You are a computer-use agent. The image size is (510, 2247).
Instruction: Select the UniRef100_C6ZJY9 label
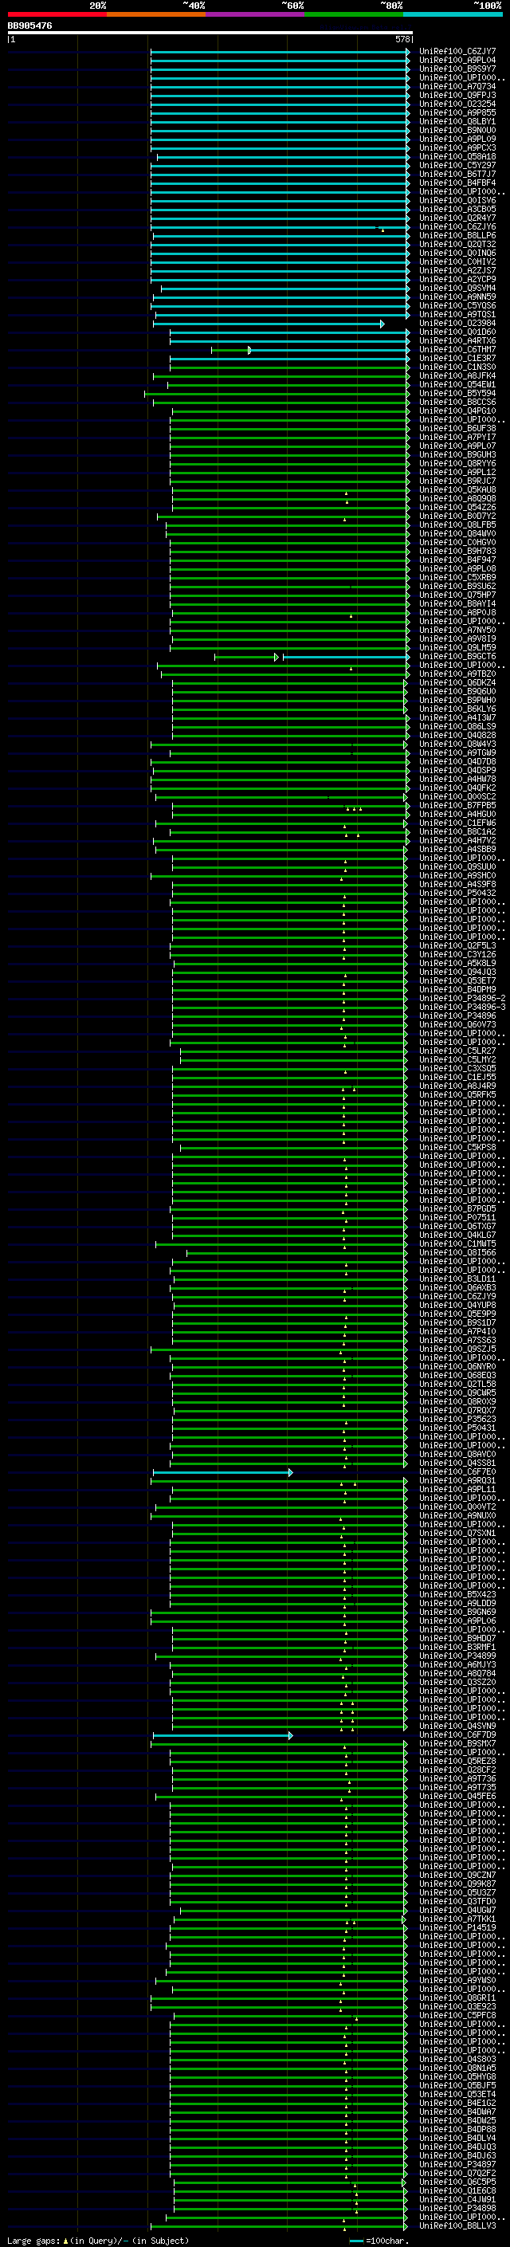[x=457, y=1296]
